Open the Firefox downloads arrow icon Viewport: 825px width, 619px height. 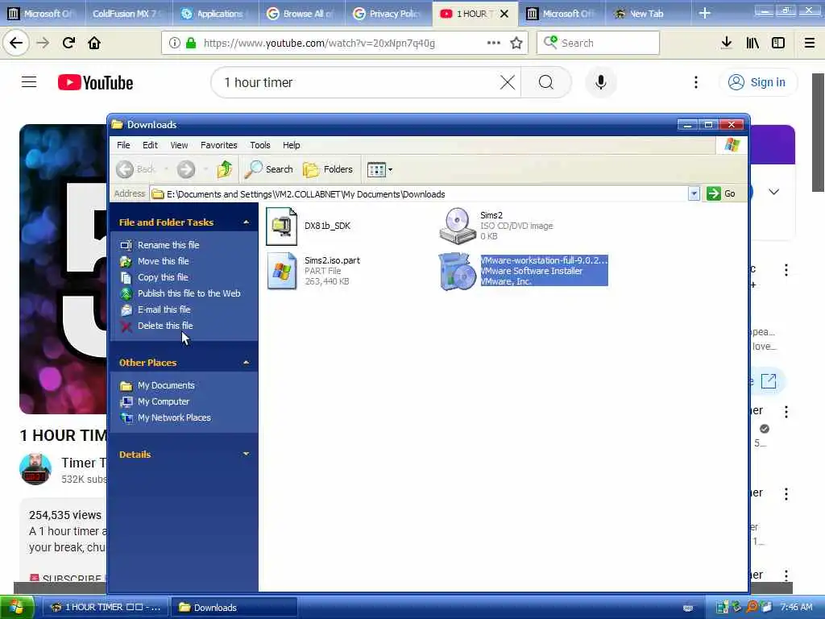[x=726, y=43]
